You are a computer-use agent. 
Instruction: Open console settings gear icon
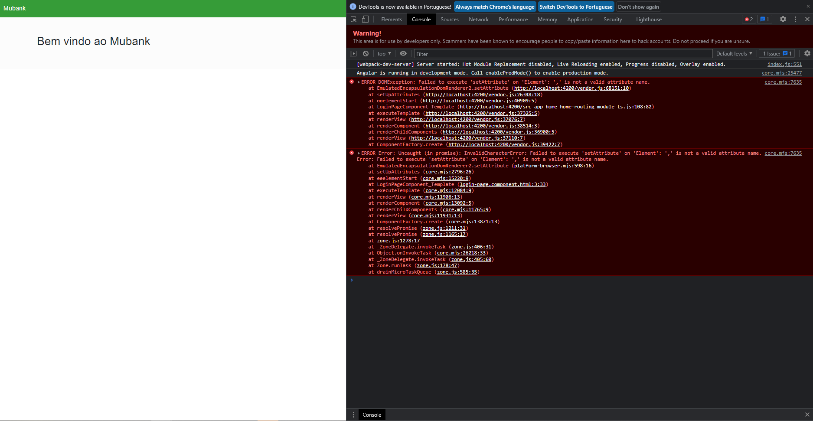(807, 53)
